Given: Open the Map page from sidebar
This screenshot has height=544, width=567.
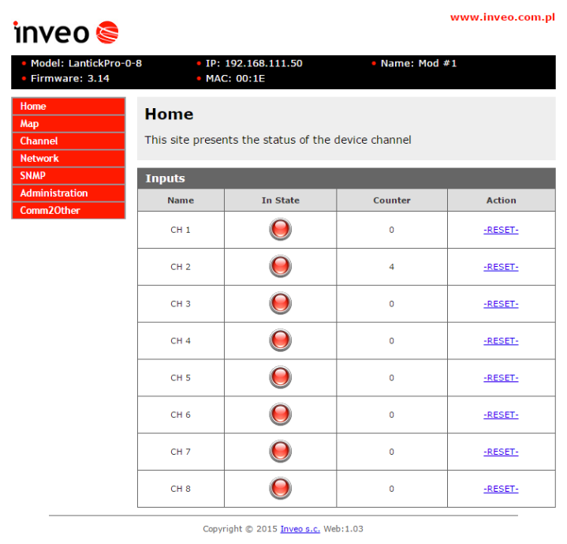Looking at the screenshot, I should click(69, 124).
